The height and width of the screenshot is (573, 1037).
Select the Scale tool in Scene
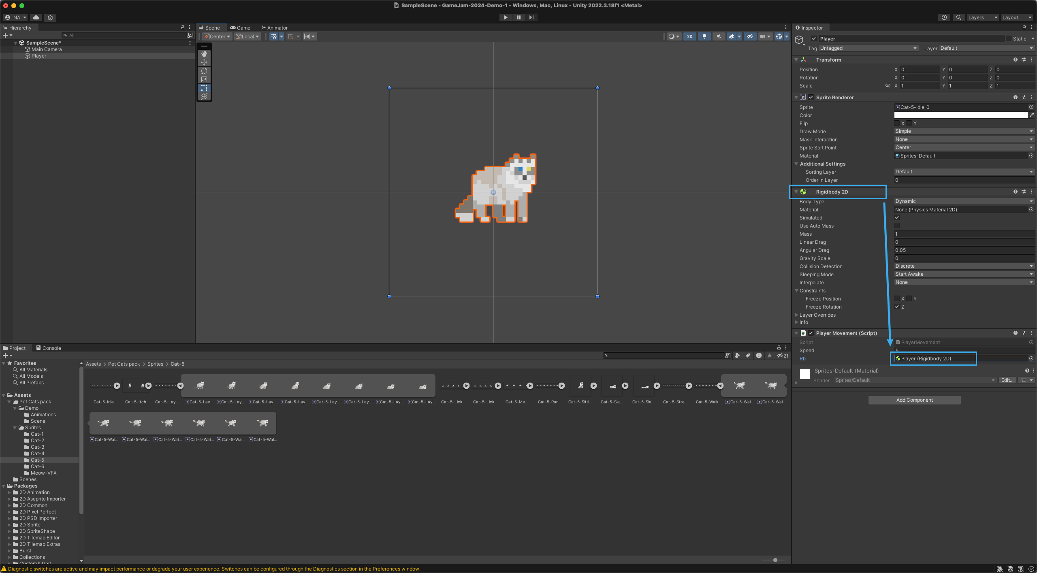(204, 79)
